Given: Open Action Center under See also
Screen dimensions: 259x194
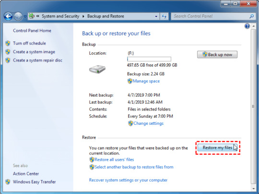Looking at the screenshot, I should pos(26,174).
